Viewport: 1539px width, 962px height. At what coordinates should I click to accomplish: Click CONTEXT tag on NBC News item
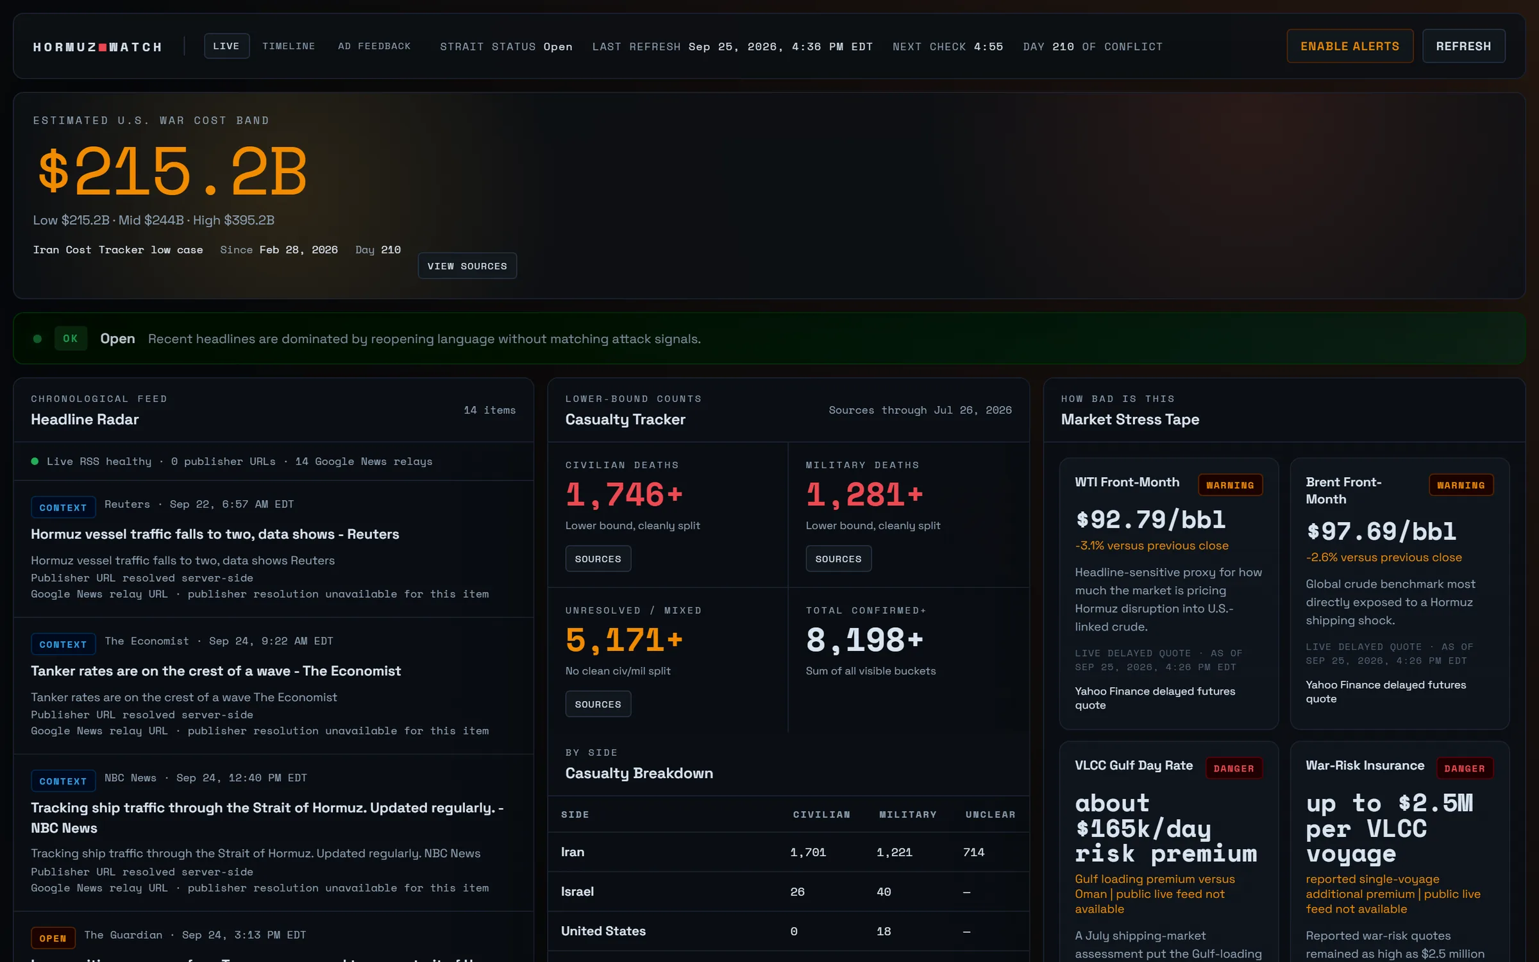[63, 781]
